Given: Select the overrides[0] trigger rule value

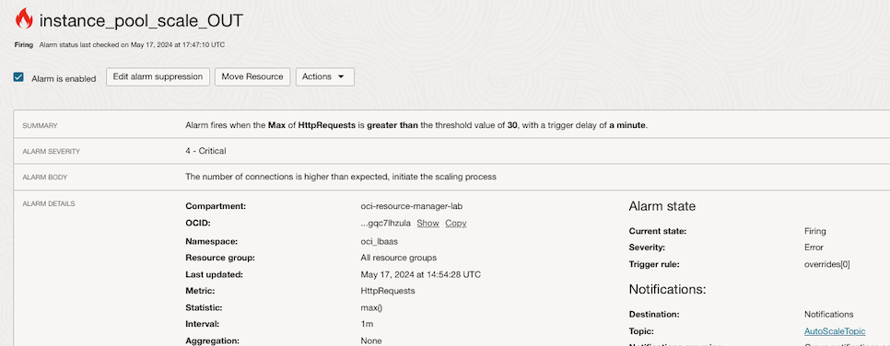Looking at the screenshot, I should 827,265.
